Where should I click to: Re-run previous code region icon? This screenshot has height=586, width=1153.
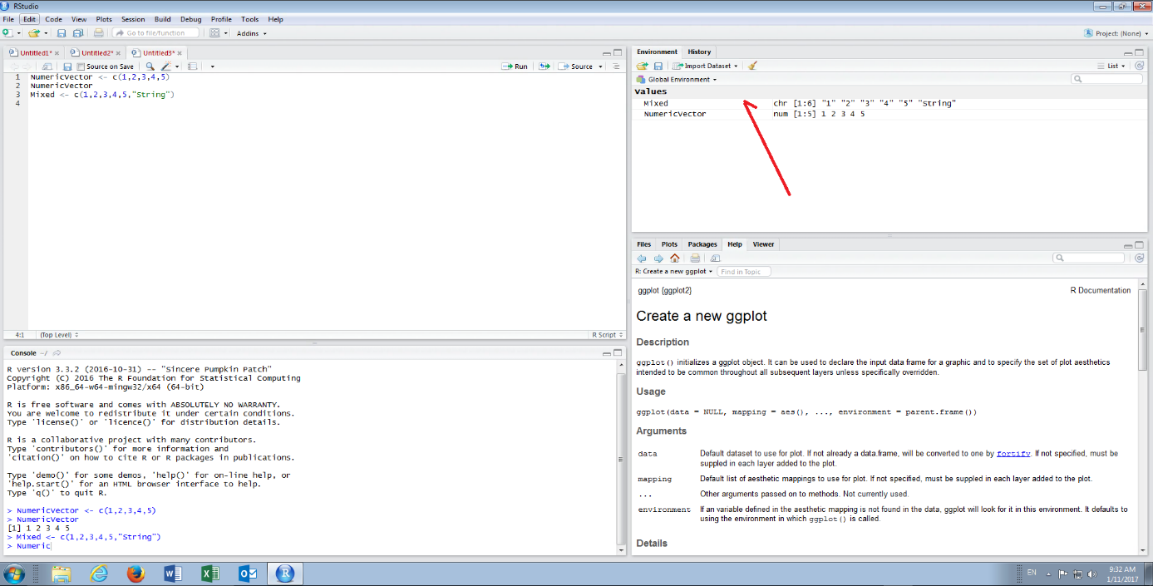(544, 66)
